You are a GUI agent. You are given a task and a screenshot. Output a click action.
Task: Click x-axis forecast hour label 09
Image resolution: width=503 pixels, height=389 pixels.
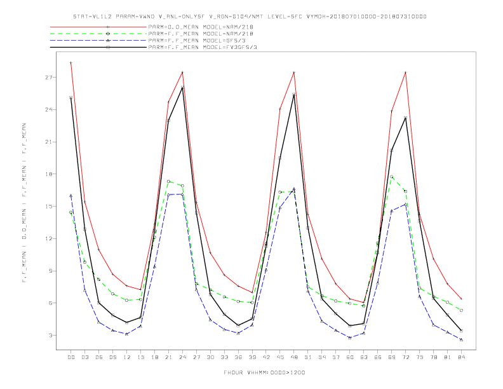[112, 357]
